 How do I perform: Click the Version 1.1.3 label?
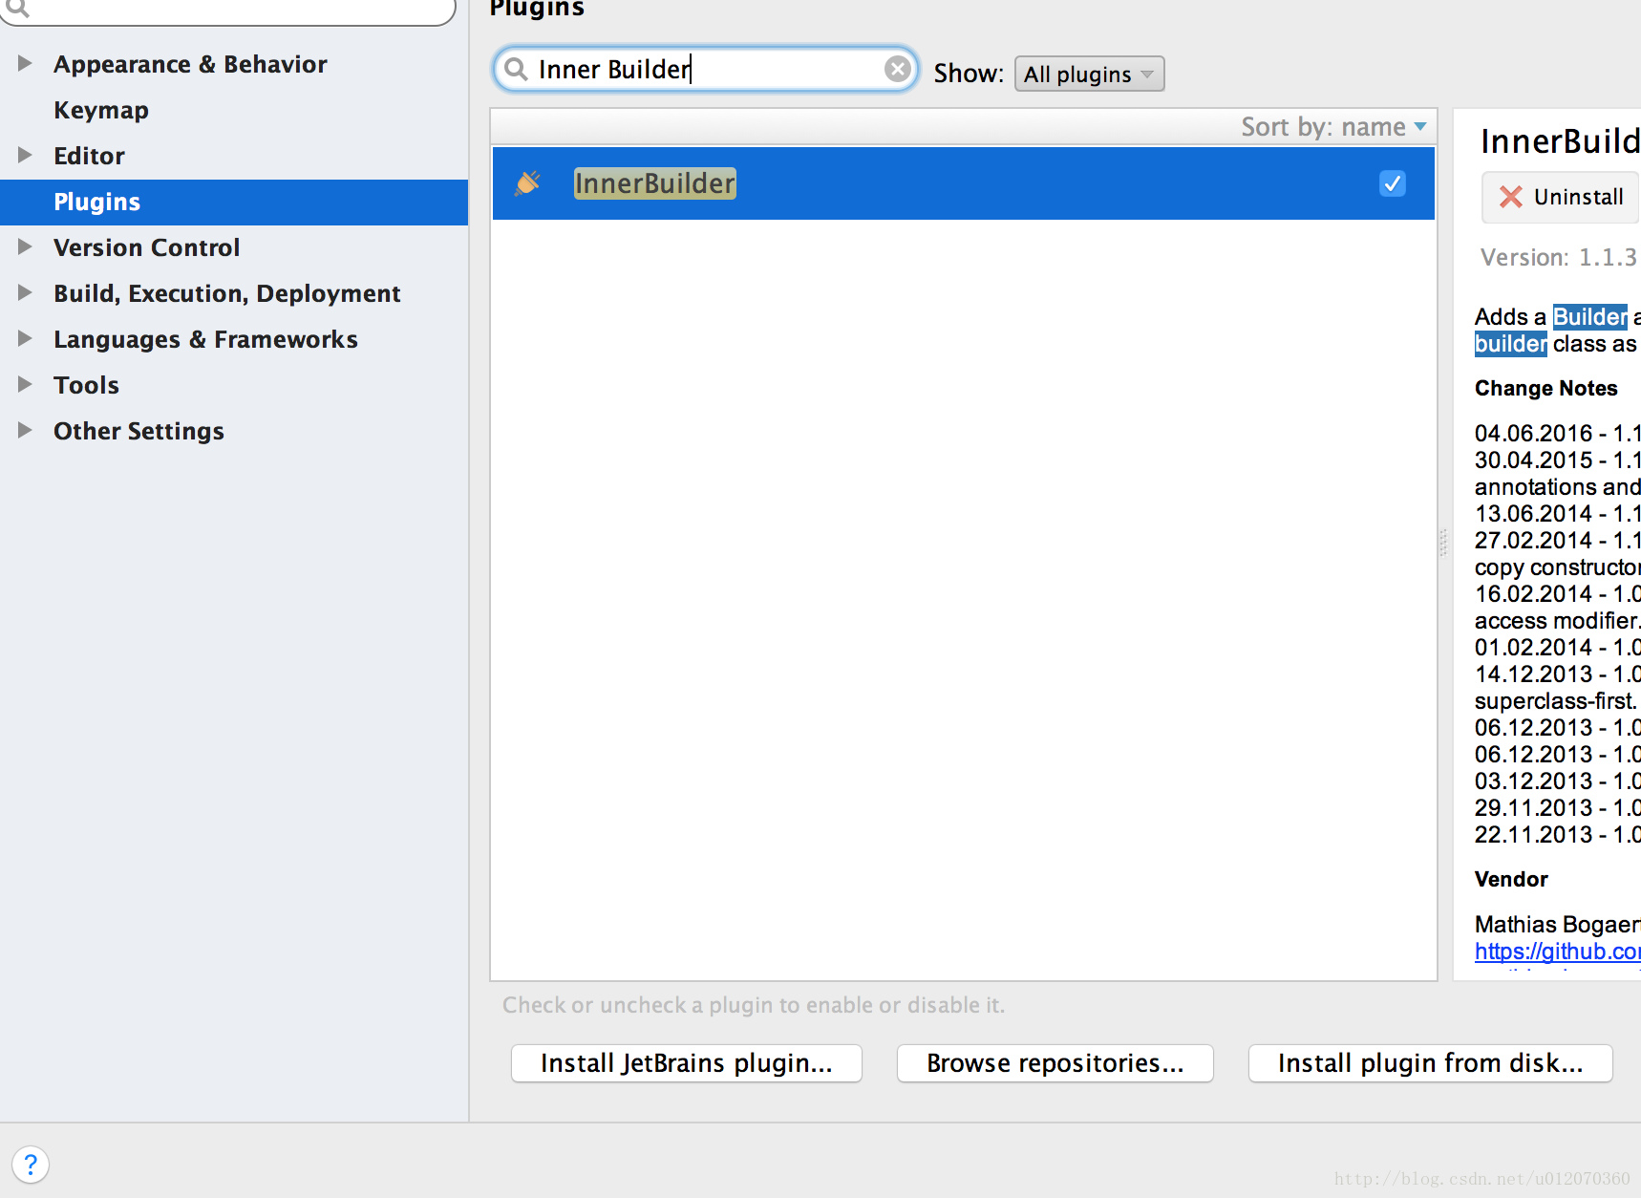1558,257
